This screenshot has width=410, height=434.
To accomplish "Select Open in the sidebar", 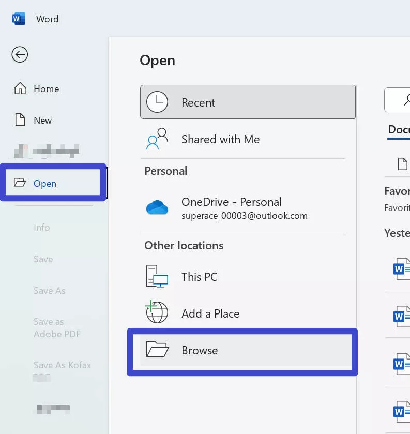I will pyautogui.click(x=53, y=183).
